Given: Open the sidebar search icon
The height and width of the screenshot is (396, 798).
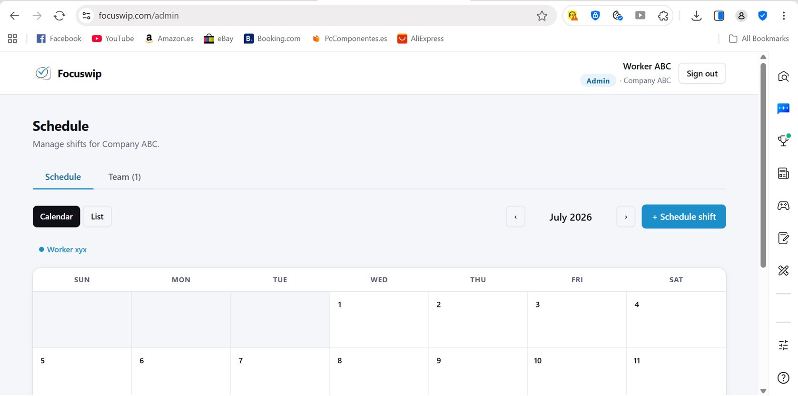Looking at the screenshot, I should 783,77.
